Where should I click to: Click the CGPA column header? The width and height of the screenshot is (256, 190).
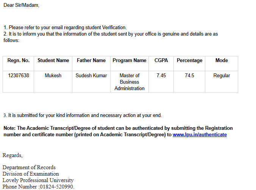(x=161, y=60)
